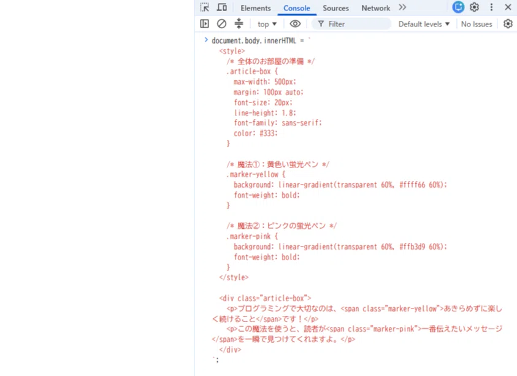Show the console sidebar icon
Image resolution: width=517 pixels, height=376 pixels.
204,24
